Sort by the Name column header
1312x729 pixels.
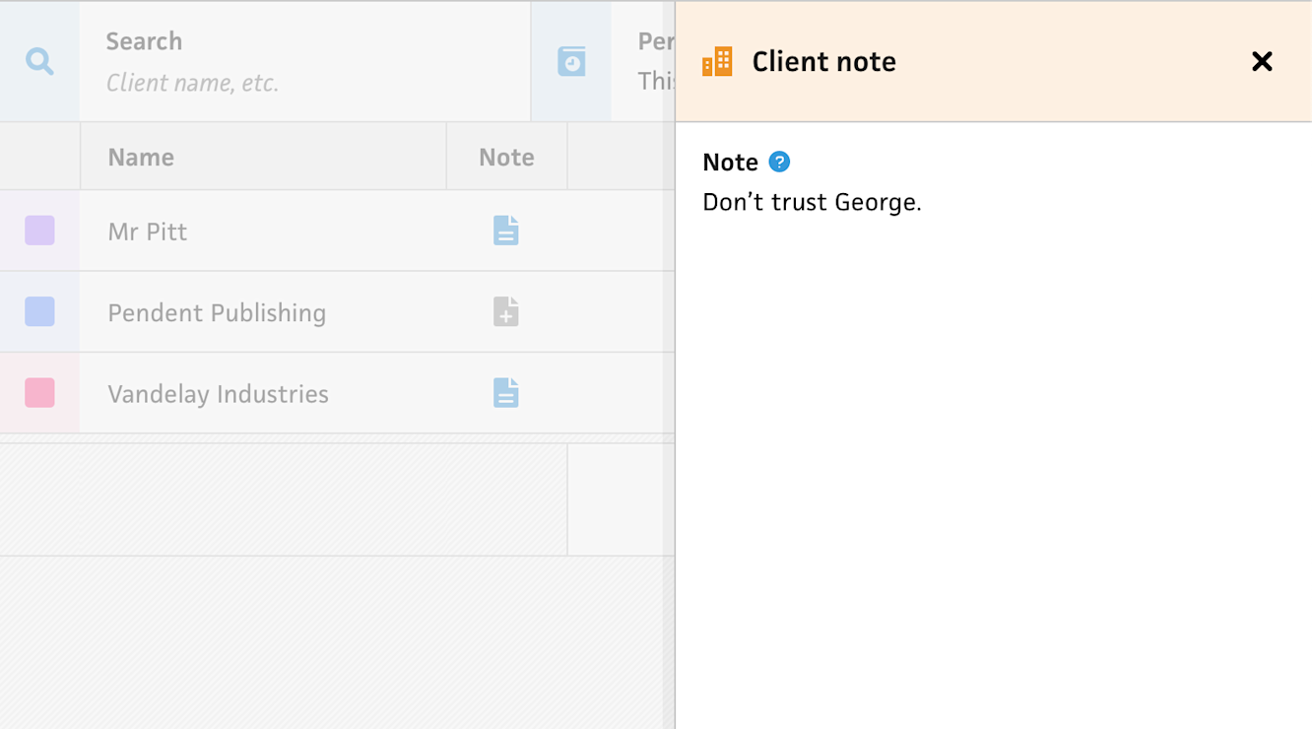[141, 158]
